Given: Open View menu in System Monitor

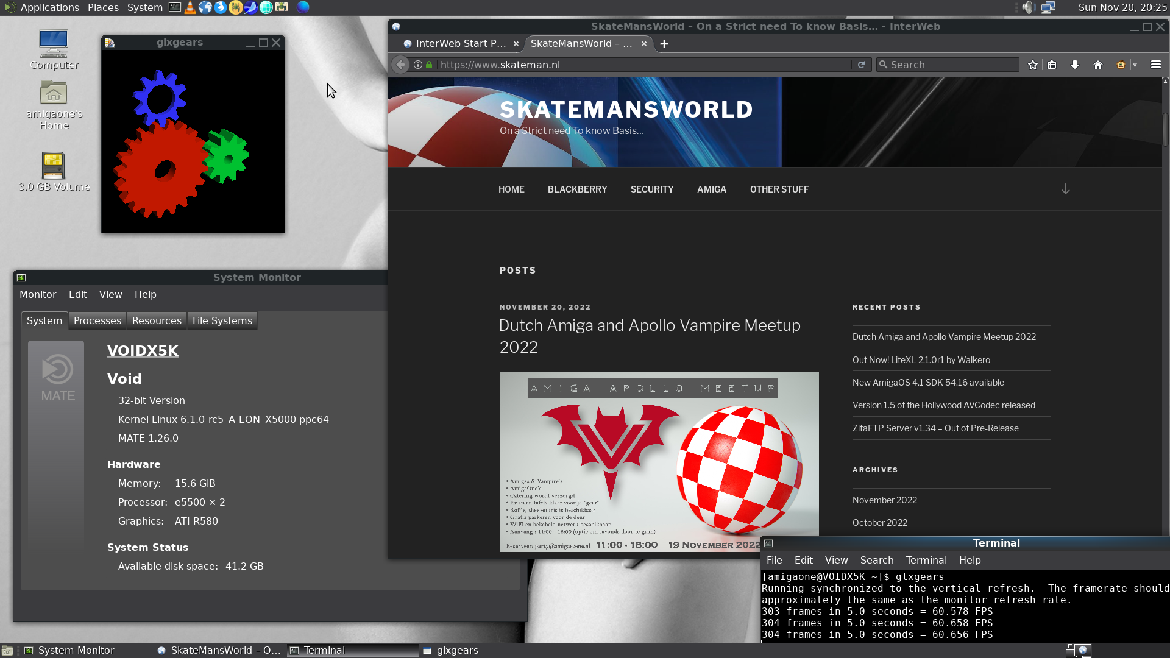Looking at the screenshot, I should pyautogui.click(x=111, y=294).
